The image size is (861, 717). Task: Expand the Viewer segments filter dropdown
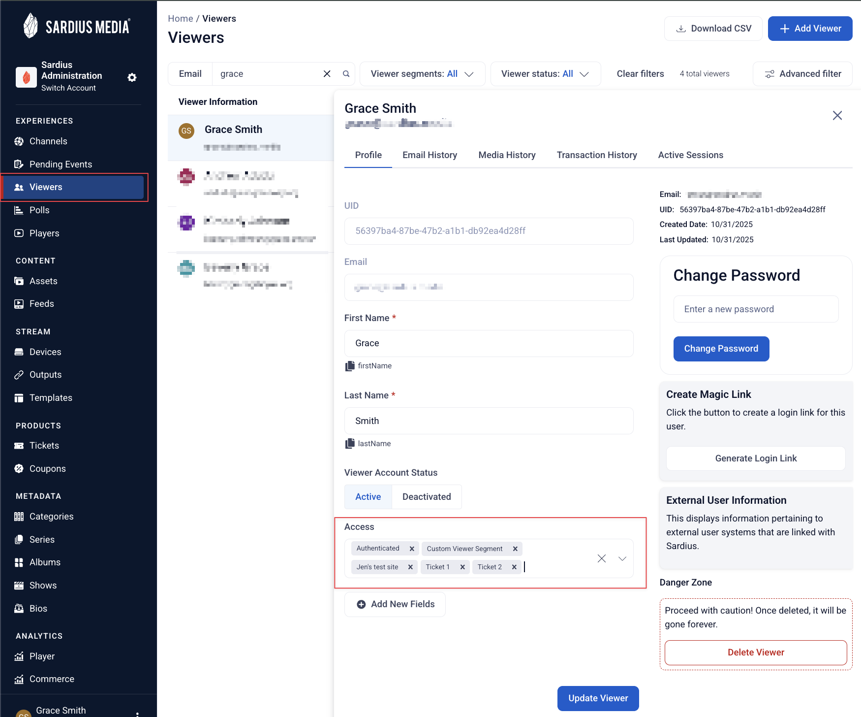423,74
